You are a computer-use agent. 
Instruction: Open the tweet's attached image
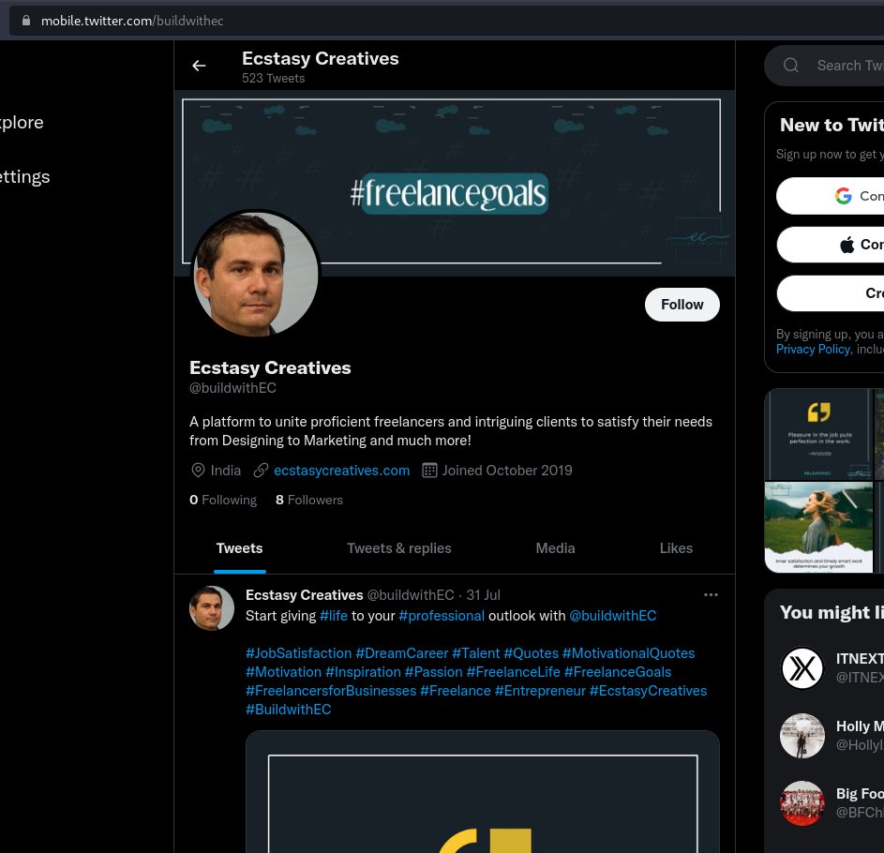pyautogui.click(x=483, y=792)
